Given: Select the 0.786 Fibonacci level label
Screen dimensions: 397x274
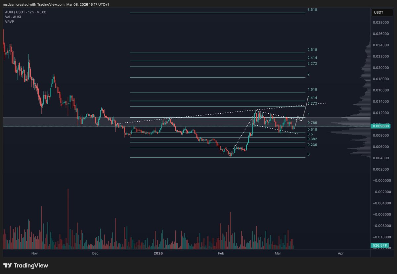Looking at the screenshot, I should pos(312,123).
